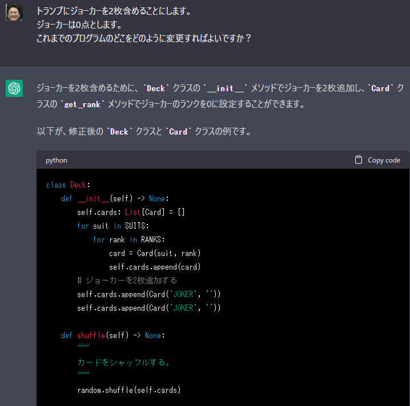Click the line 'self.cards.append(card)'
The width and height of the screenshot is (410, 406).
click(155, 267)
